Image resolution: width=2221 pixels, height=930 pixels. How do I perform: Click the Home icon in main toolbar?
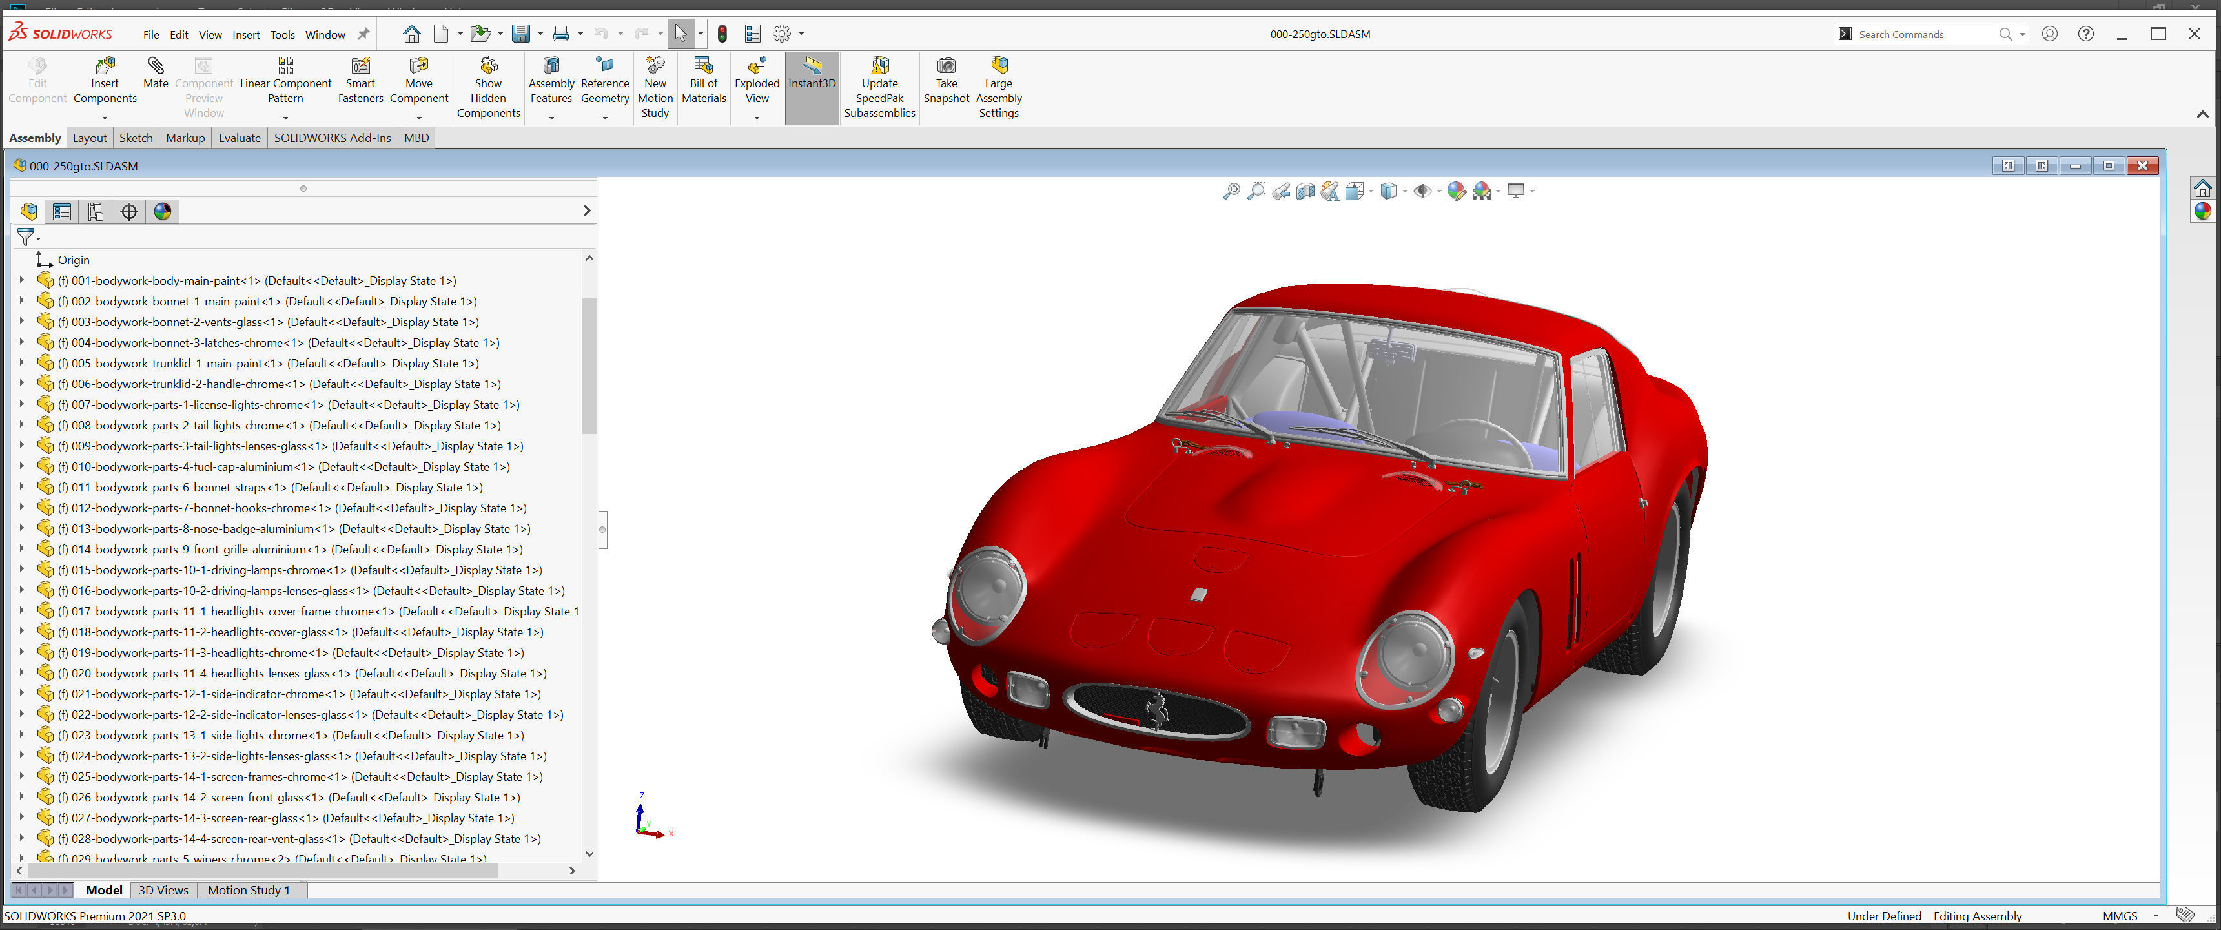coord(411,34)
